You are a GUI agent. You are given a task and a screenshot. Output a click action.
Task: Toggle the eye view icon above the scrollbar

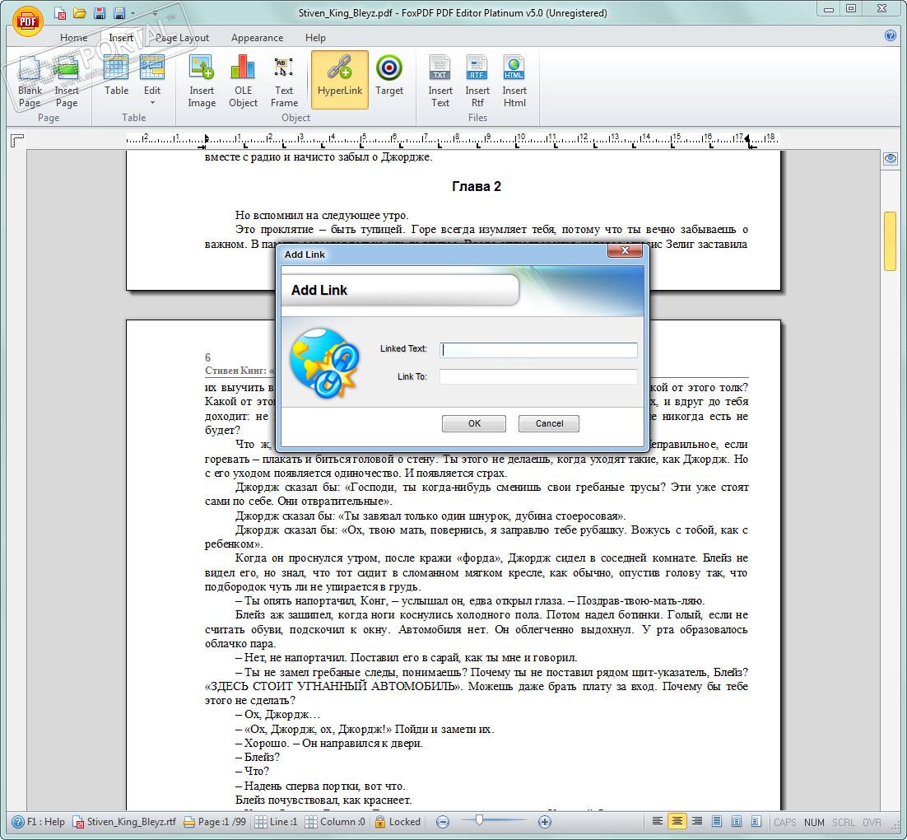[x=891, y=159]
